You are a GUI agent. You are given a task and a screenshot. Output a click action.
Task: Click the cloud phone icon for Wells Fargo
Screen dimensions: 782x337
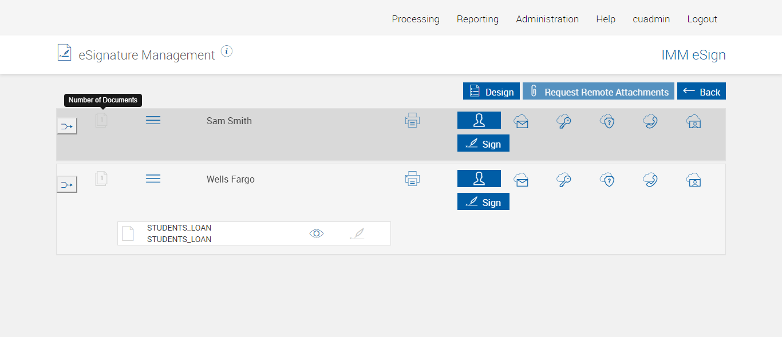click(650, 180)
